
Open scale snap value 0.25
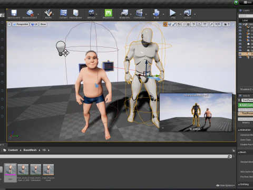[218, 24]
